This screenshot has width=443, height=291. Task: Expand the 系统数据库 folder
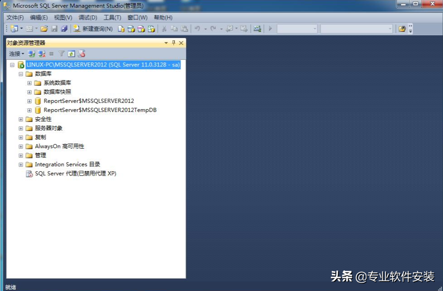pos(29,83)
